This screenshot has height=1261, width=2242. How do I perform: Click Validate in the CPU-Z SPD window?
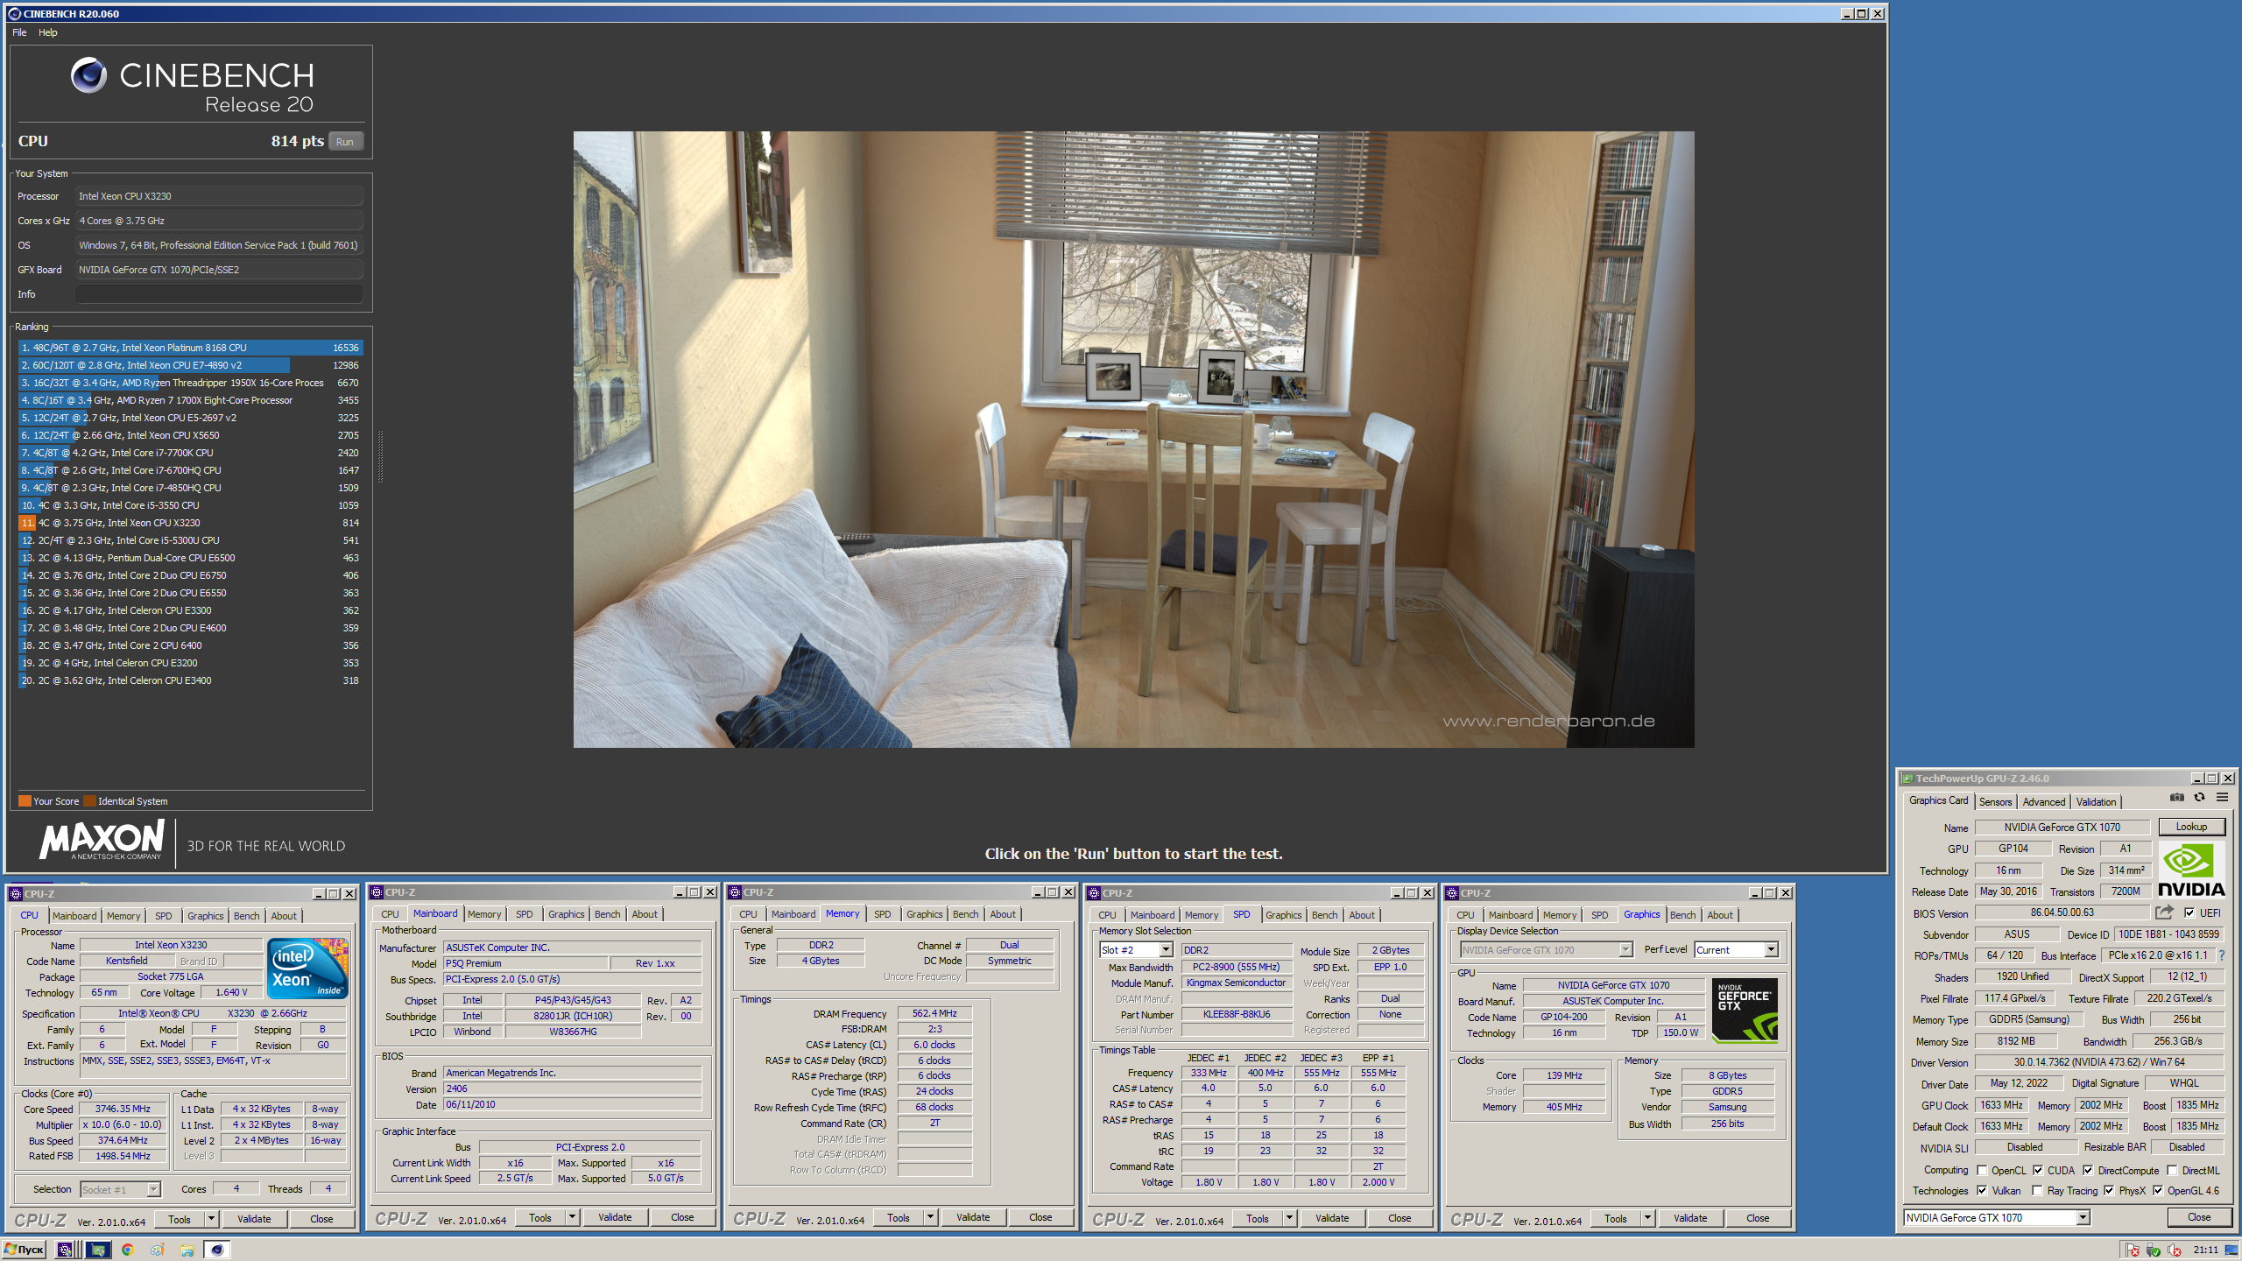[1332, 1218]
